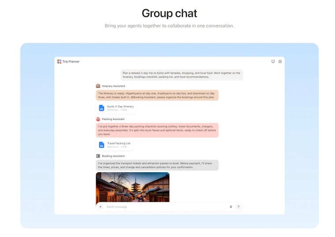This screenshot has width=335, height=237.
Task: Open the Kyoto 3-Day Itinerary file icon
Action: [x=101, y=108]
